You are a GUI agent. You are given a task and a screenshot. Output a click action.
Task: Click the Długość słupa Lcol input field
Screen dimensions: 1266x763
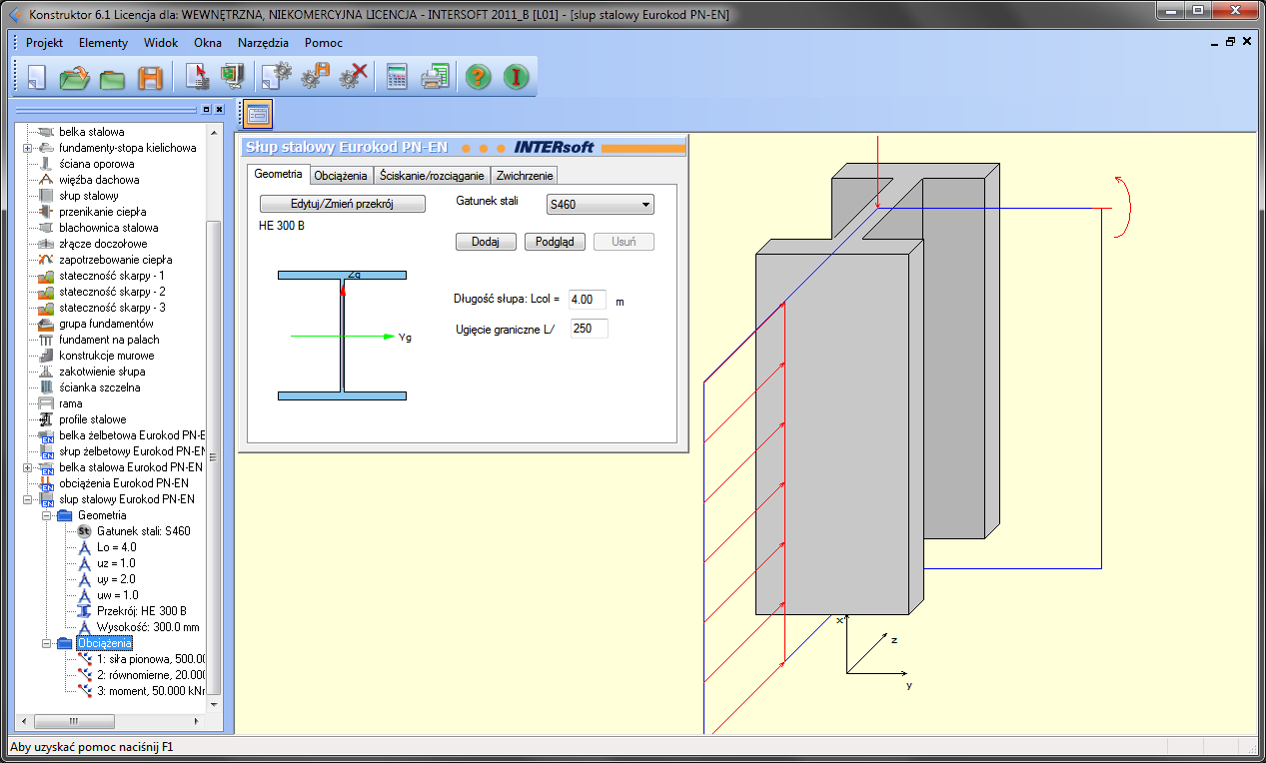589,300
